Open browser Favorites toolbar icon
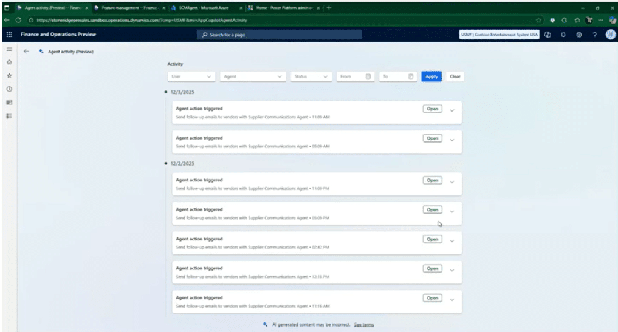Screen dimensions: 618x332 (577, 20)
